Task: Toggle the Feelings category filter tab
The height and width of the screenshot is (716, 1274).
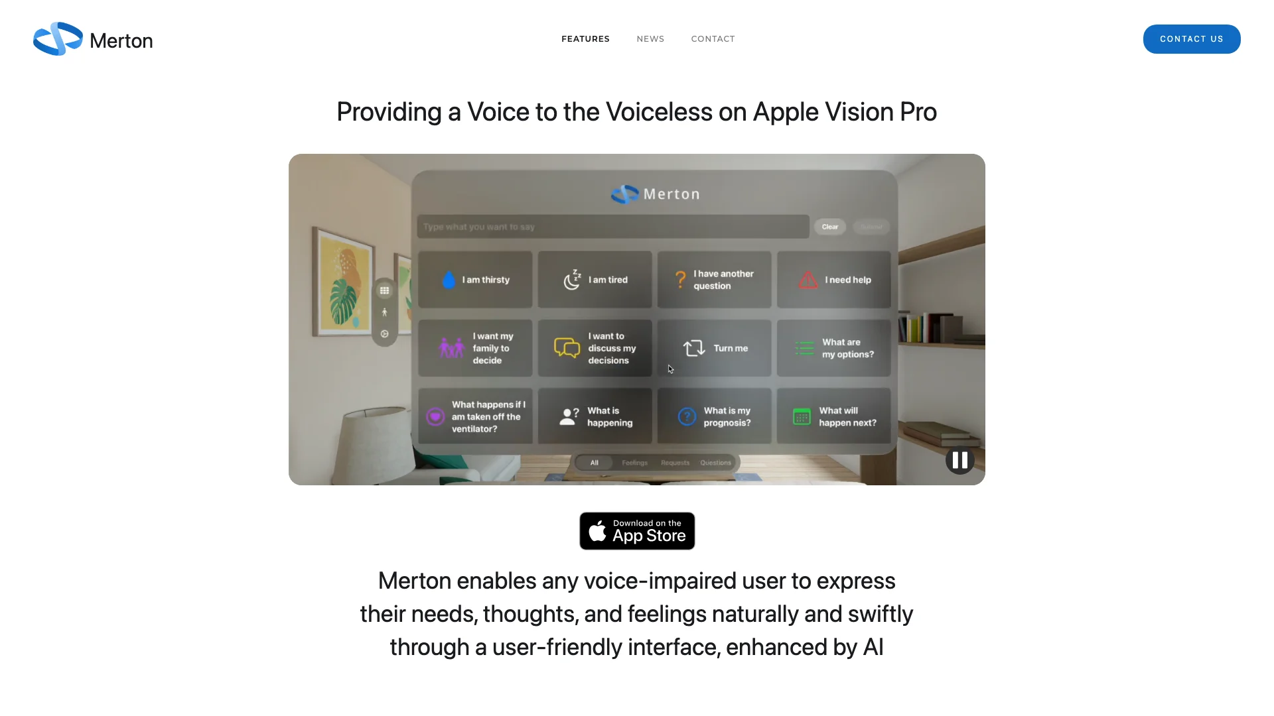Action: 634,463
